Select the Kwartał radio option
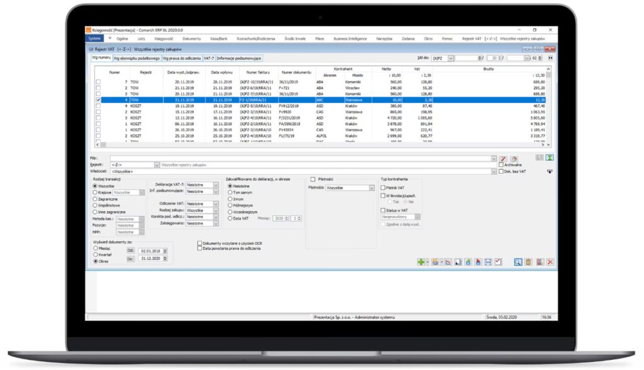The height and width of the screenshot is (370, 644). 96,254
